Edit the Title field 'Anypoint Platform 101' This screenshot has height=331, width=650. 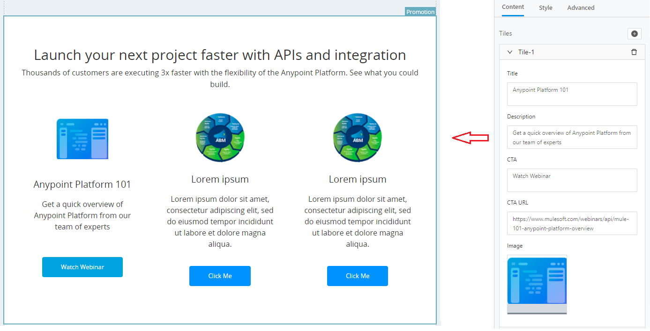[x=572, y=94]
